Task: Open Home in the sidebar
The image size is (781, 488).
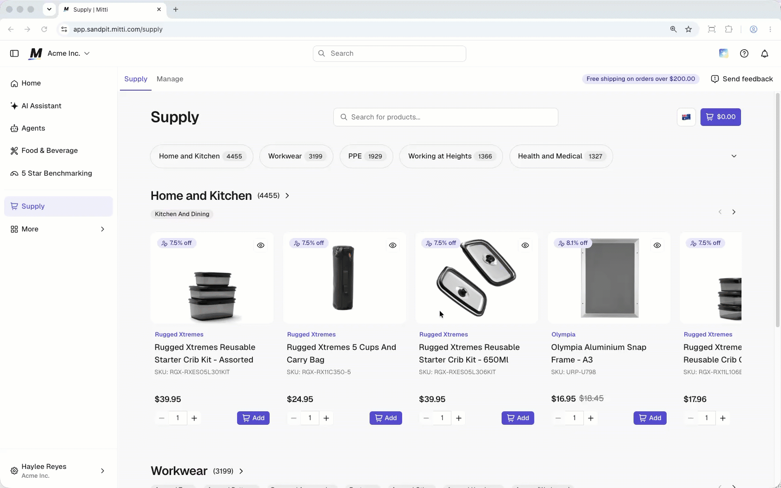Action: tap(59, 83)
